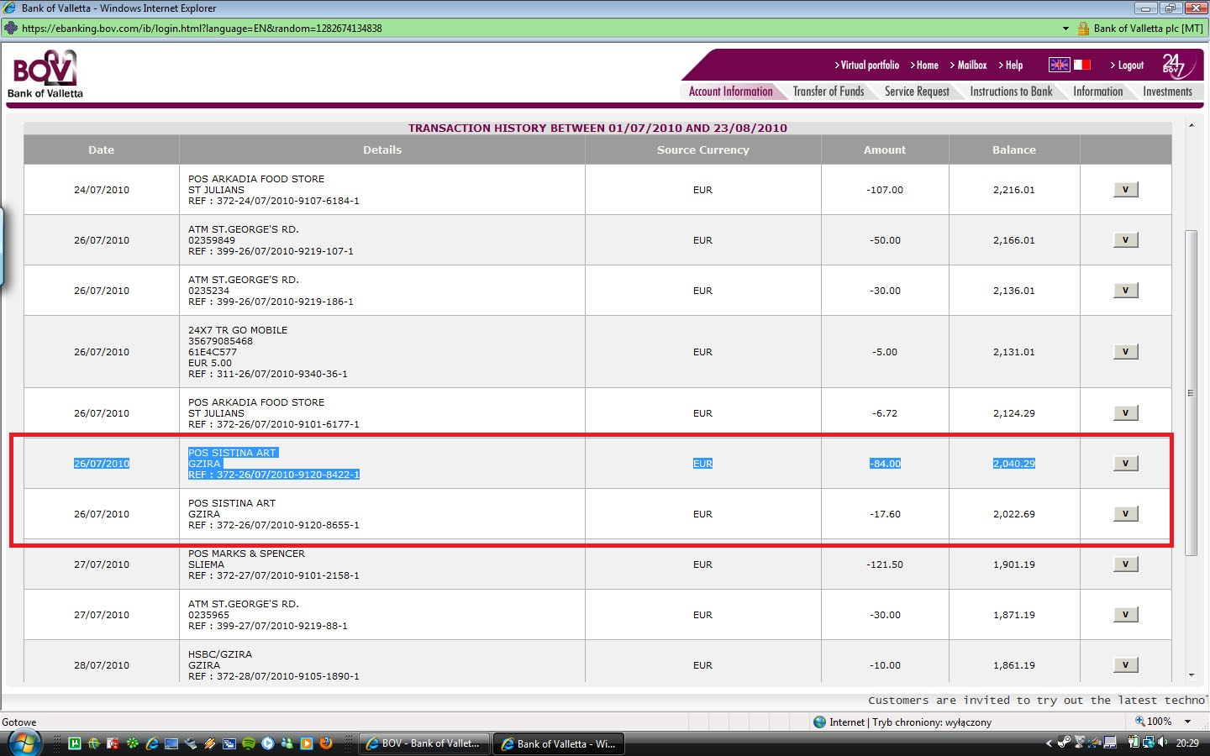This screenshot has height=756, width=1210.
Task: Open the Transfer of Funds tab
Action: click(x=828, y=92)
